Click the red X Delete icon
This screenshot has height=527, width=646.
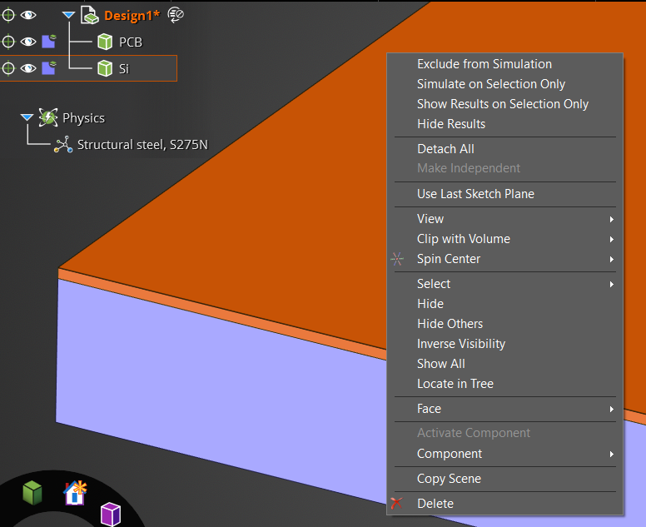tap(397, 503)
